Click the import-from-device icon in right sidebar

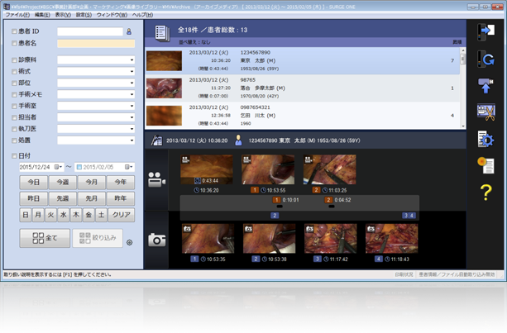tap(485, 31)
